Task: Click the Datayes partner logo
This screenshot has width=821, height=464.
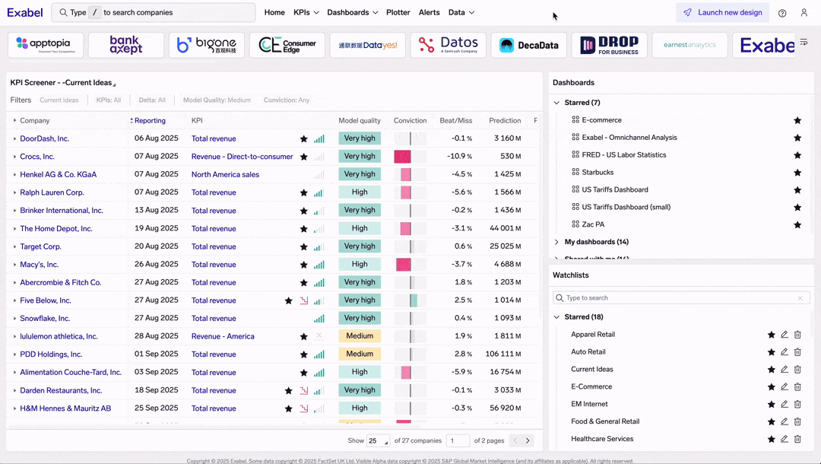Action: tap(368, 45)
